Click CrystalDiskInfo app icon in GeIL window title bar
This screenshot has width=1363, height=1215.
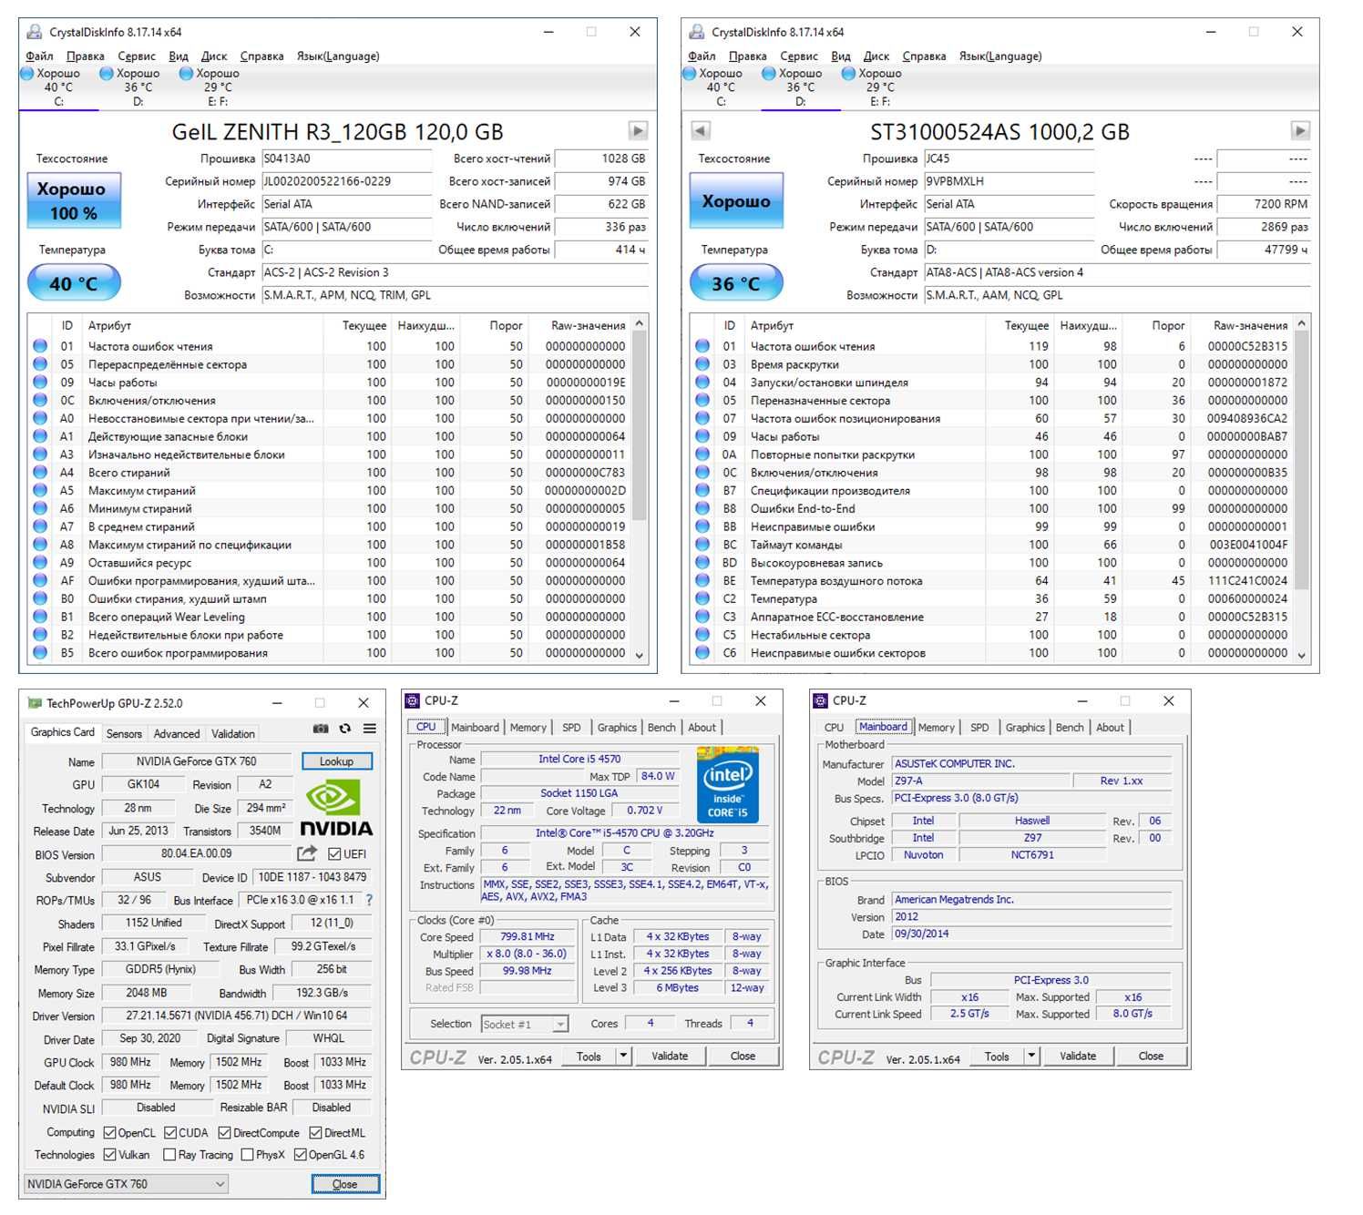click(35, 32)
